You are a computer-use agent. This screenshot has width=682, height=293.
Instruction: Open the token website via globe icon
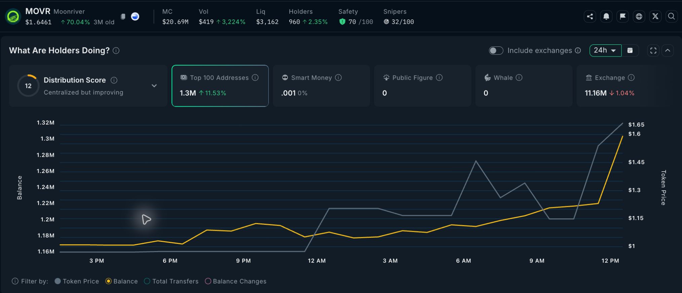click(x=639, y=16)
